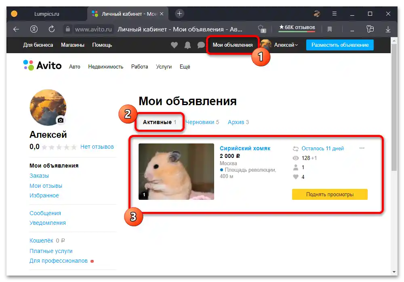Screen dimensions: 404x282
Task: Open notifications bell icon in header
Action: pyautogui.click(x=187, y=45)
